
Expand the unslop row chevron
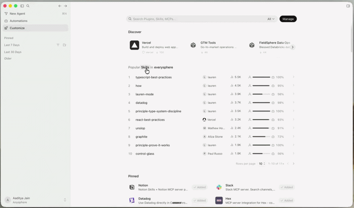[x=293, y=128]
